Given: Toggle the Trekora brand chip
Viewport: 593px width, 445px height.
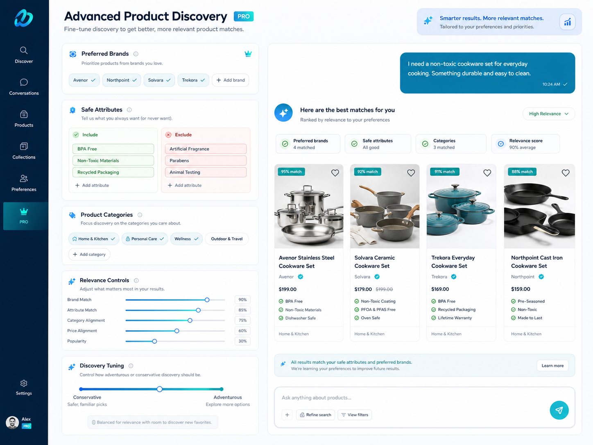Looking at the screenshot, I should (193, 80).
